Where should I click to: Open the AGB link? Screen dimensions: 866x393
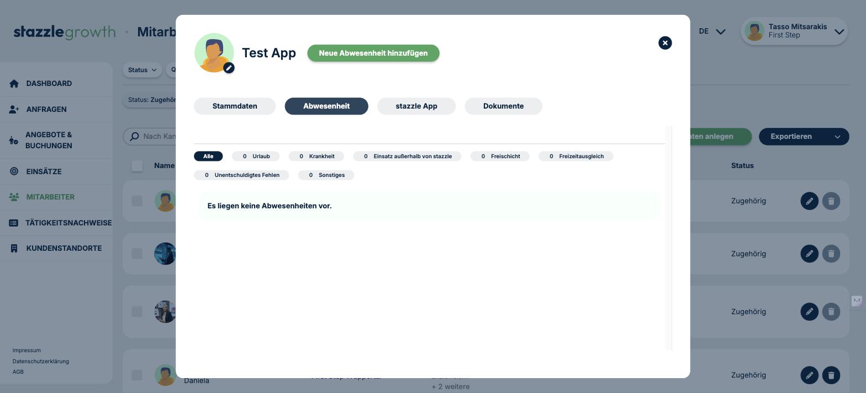click(x=18, y=372)
